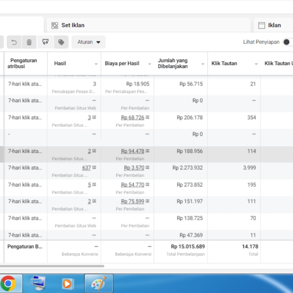Screen dimensions: 293x293
Task: Click the Pengaturan B... summary cell
Action: coord(25,247)
